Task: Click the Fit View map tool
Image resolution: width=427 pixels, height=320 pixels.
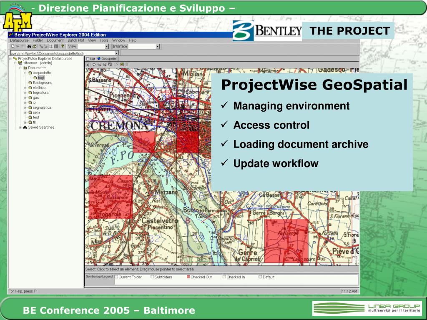Action: click(x=110, y=65)
